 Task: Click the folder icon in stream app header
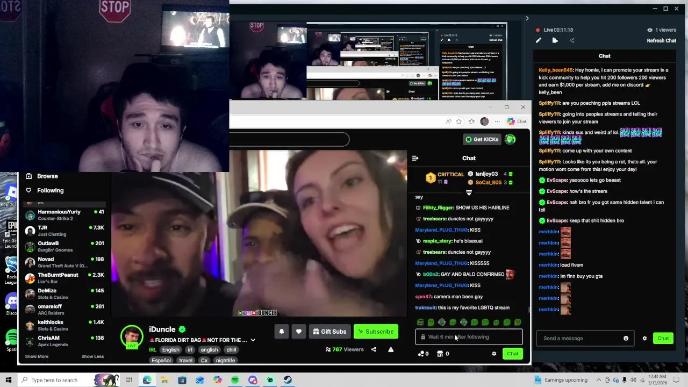click(x=555, y=40)
